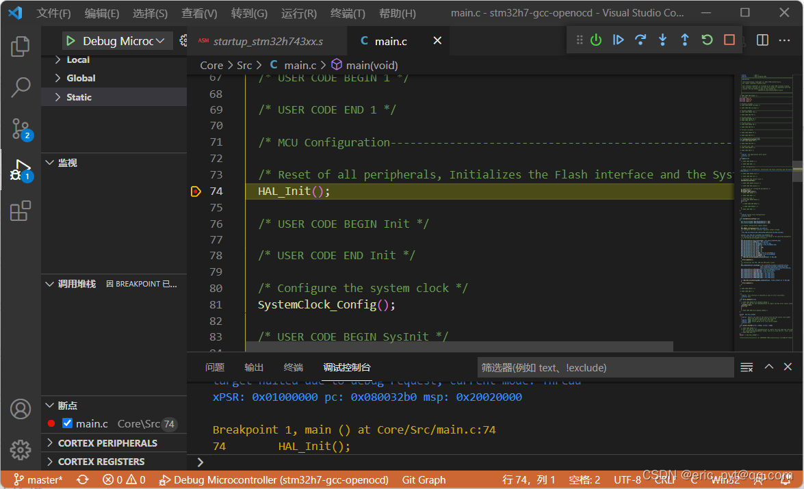Uncheck the main.c breakpoint checkbox
The image size is (804, 489).
point(67,423)
